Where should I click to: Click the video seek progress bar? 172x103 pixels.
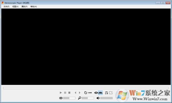pyautogui.click(x=86, y=88)
